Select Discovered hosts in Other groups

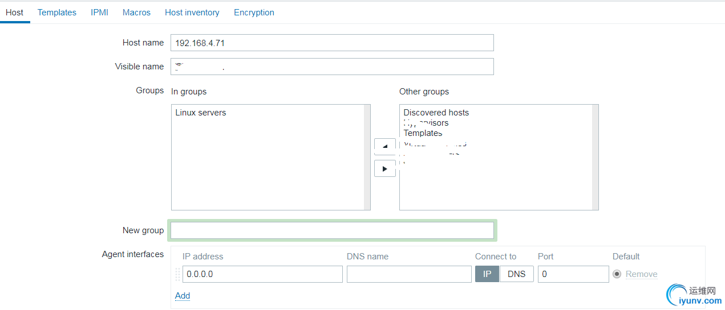pos(436,113)
